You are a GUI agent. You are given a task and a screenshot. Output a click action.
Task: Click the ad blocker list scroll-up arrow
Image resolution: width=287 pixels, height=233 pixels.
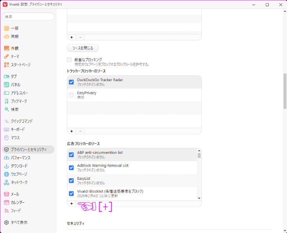[199, 151]
